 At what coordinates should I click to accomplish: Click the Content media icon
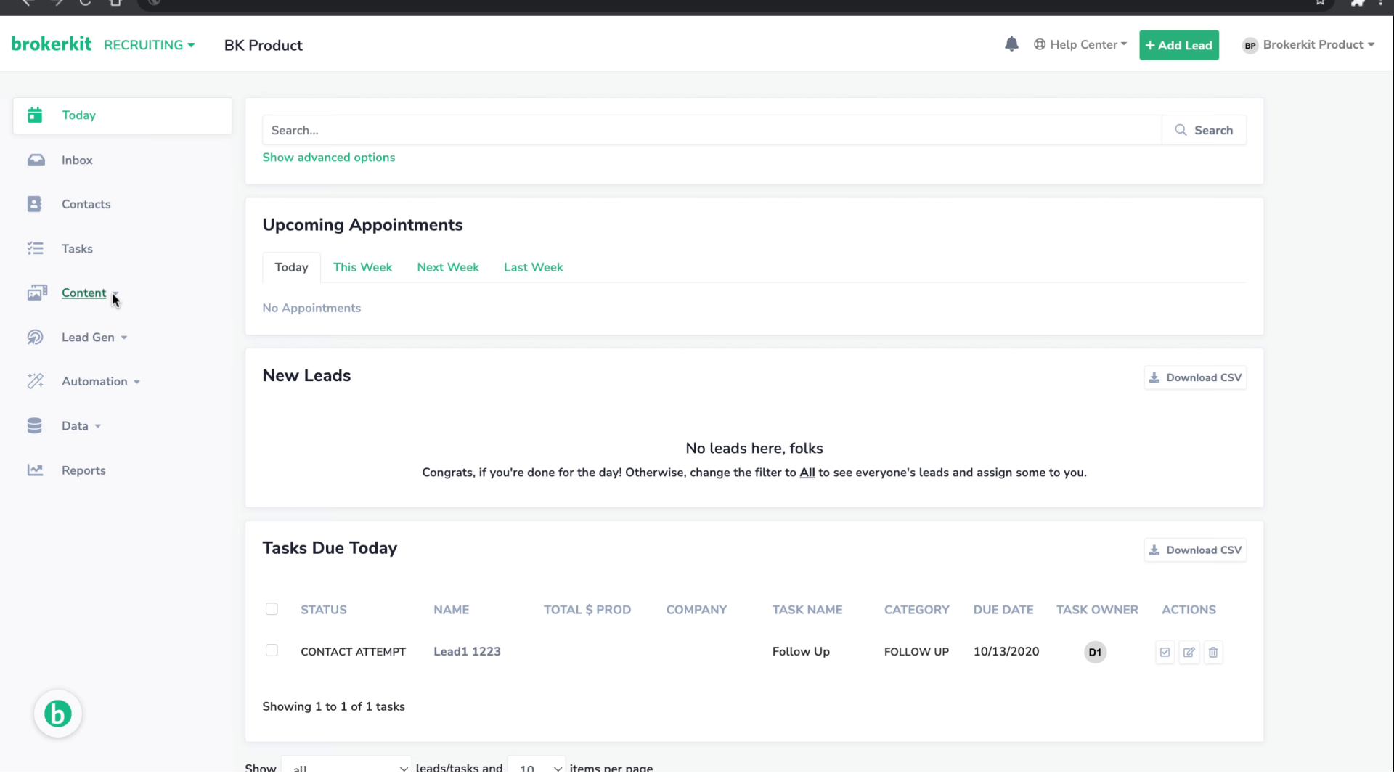[37, 293]
